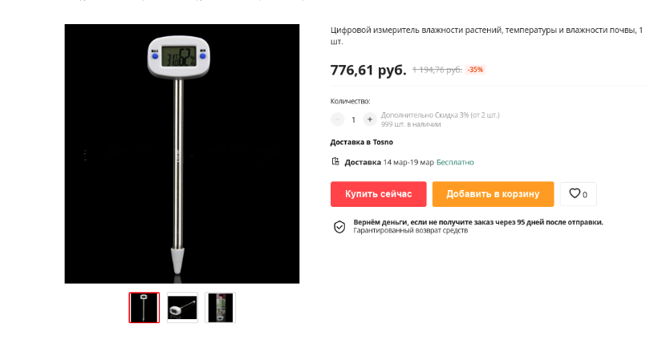The image size is (658, 340).
Task: Click the delivery package icon
Action: (x=335, y=161)
